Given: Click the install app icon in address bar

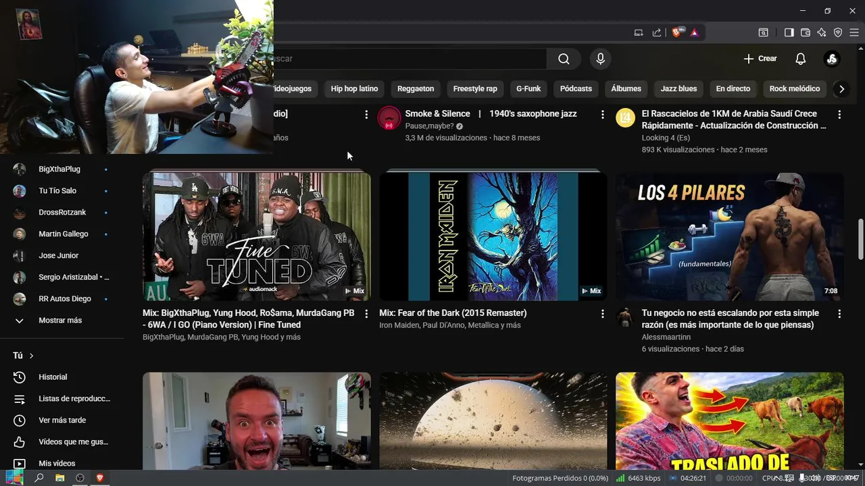Looking at the screenshot, I should coord(639,32).
